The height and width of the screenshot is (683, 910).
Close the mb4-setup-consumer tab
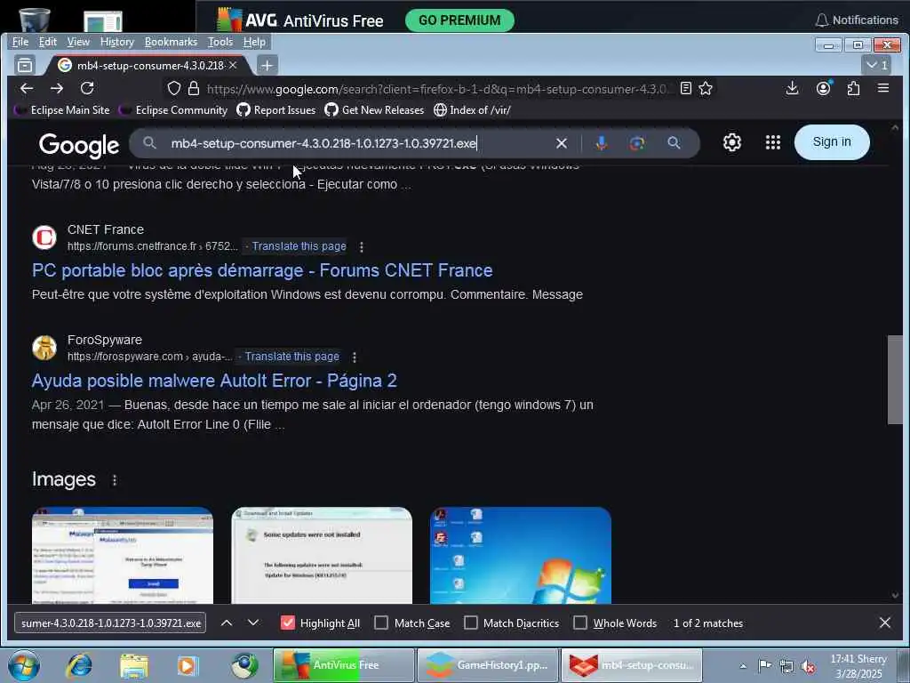(233, 65)
